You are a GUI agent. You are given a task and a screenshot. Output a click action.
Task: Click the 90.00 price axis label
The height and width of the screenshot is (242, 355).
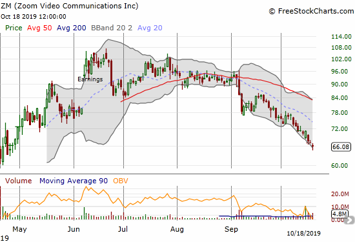340,84
